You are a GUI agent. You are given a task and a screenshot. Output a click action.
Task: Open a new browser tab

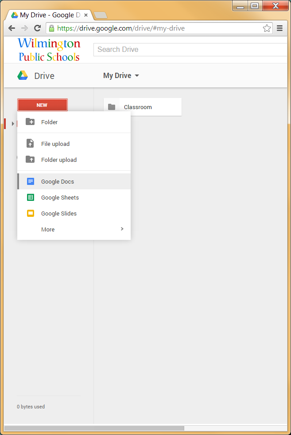[x=101, y=15]
